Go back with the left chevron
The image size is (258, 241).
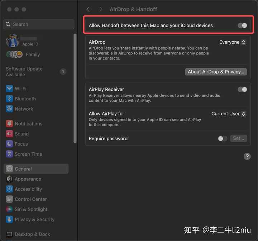(x=88, y=9)
